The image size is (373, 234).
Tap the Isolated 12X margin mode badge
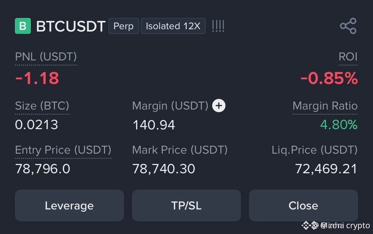pos(173,26)
